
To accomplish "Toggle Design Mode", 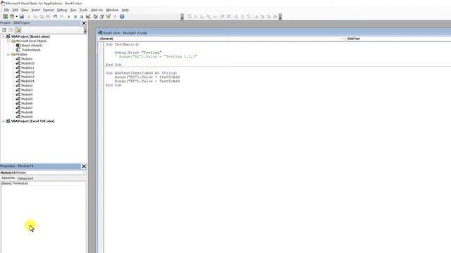I will coord(88,17).
